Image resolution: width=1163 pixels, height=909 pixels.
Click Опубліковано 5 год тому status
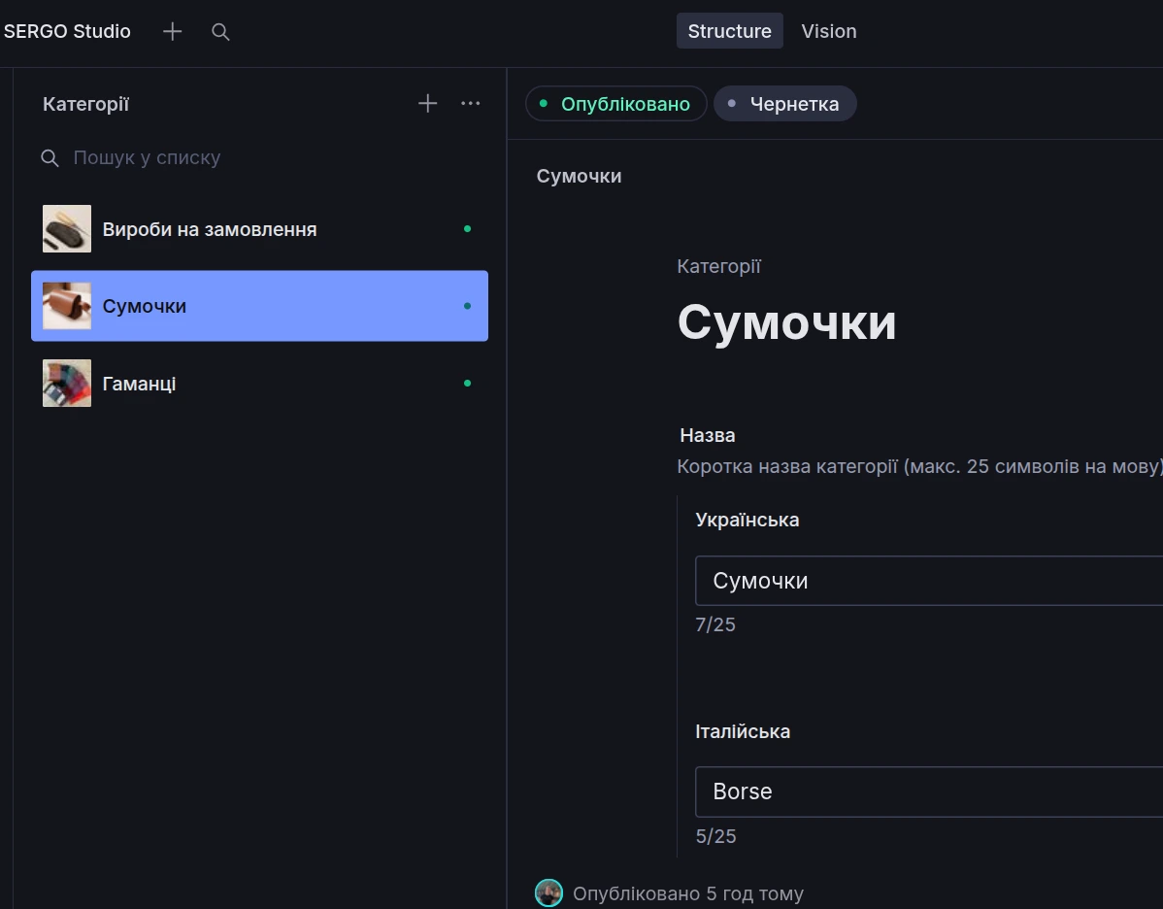[687, 893]
